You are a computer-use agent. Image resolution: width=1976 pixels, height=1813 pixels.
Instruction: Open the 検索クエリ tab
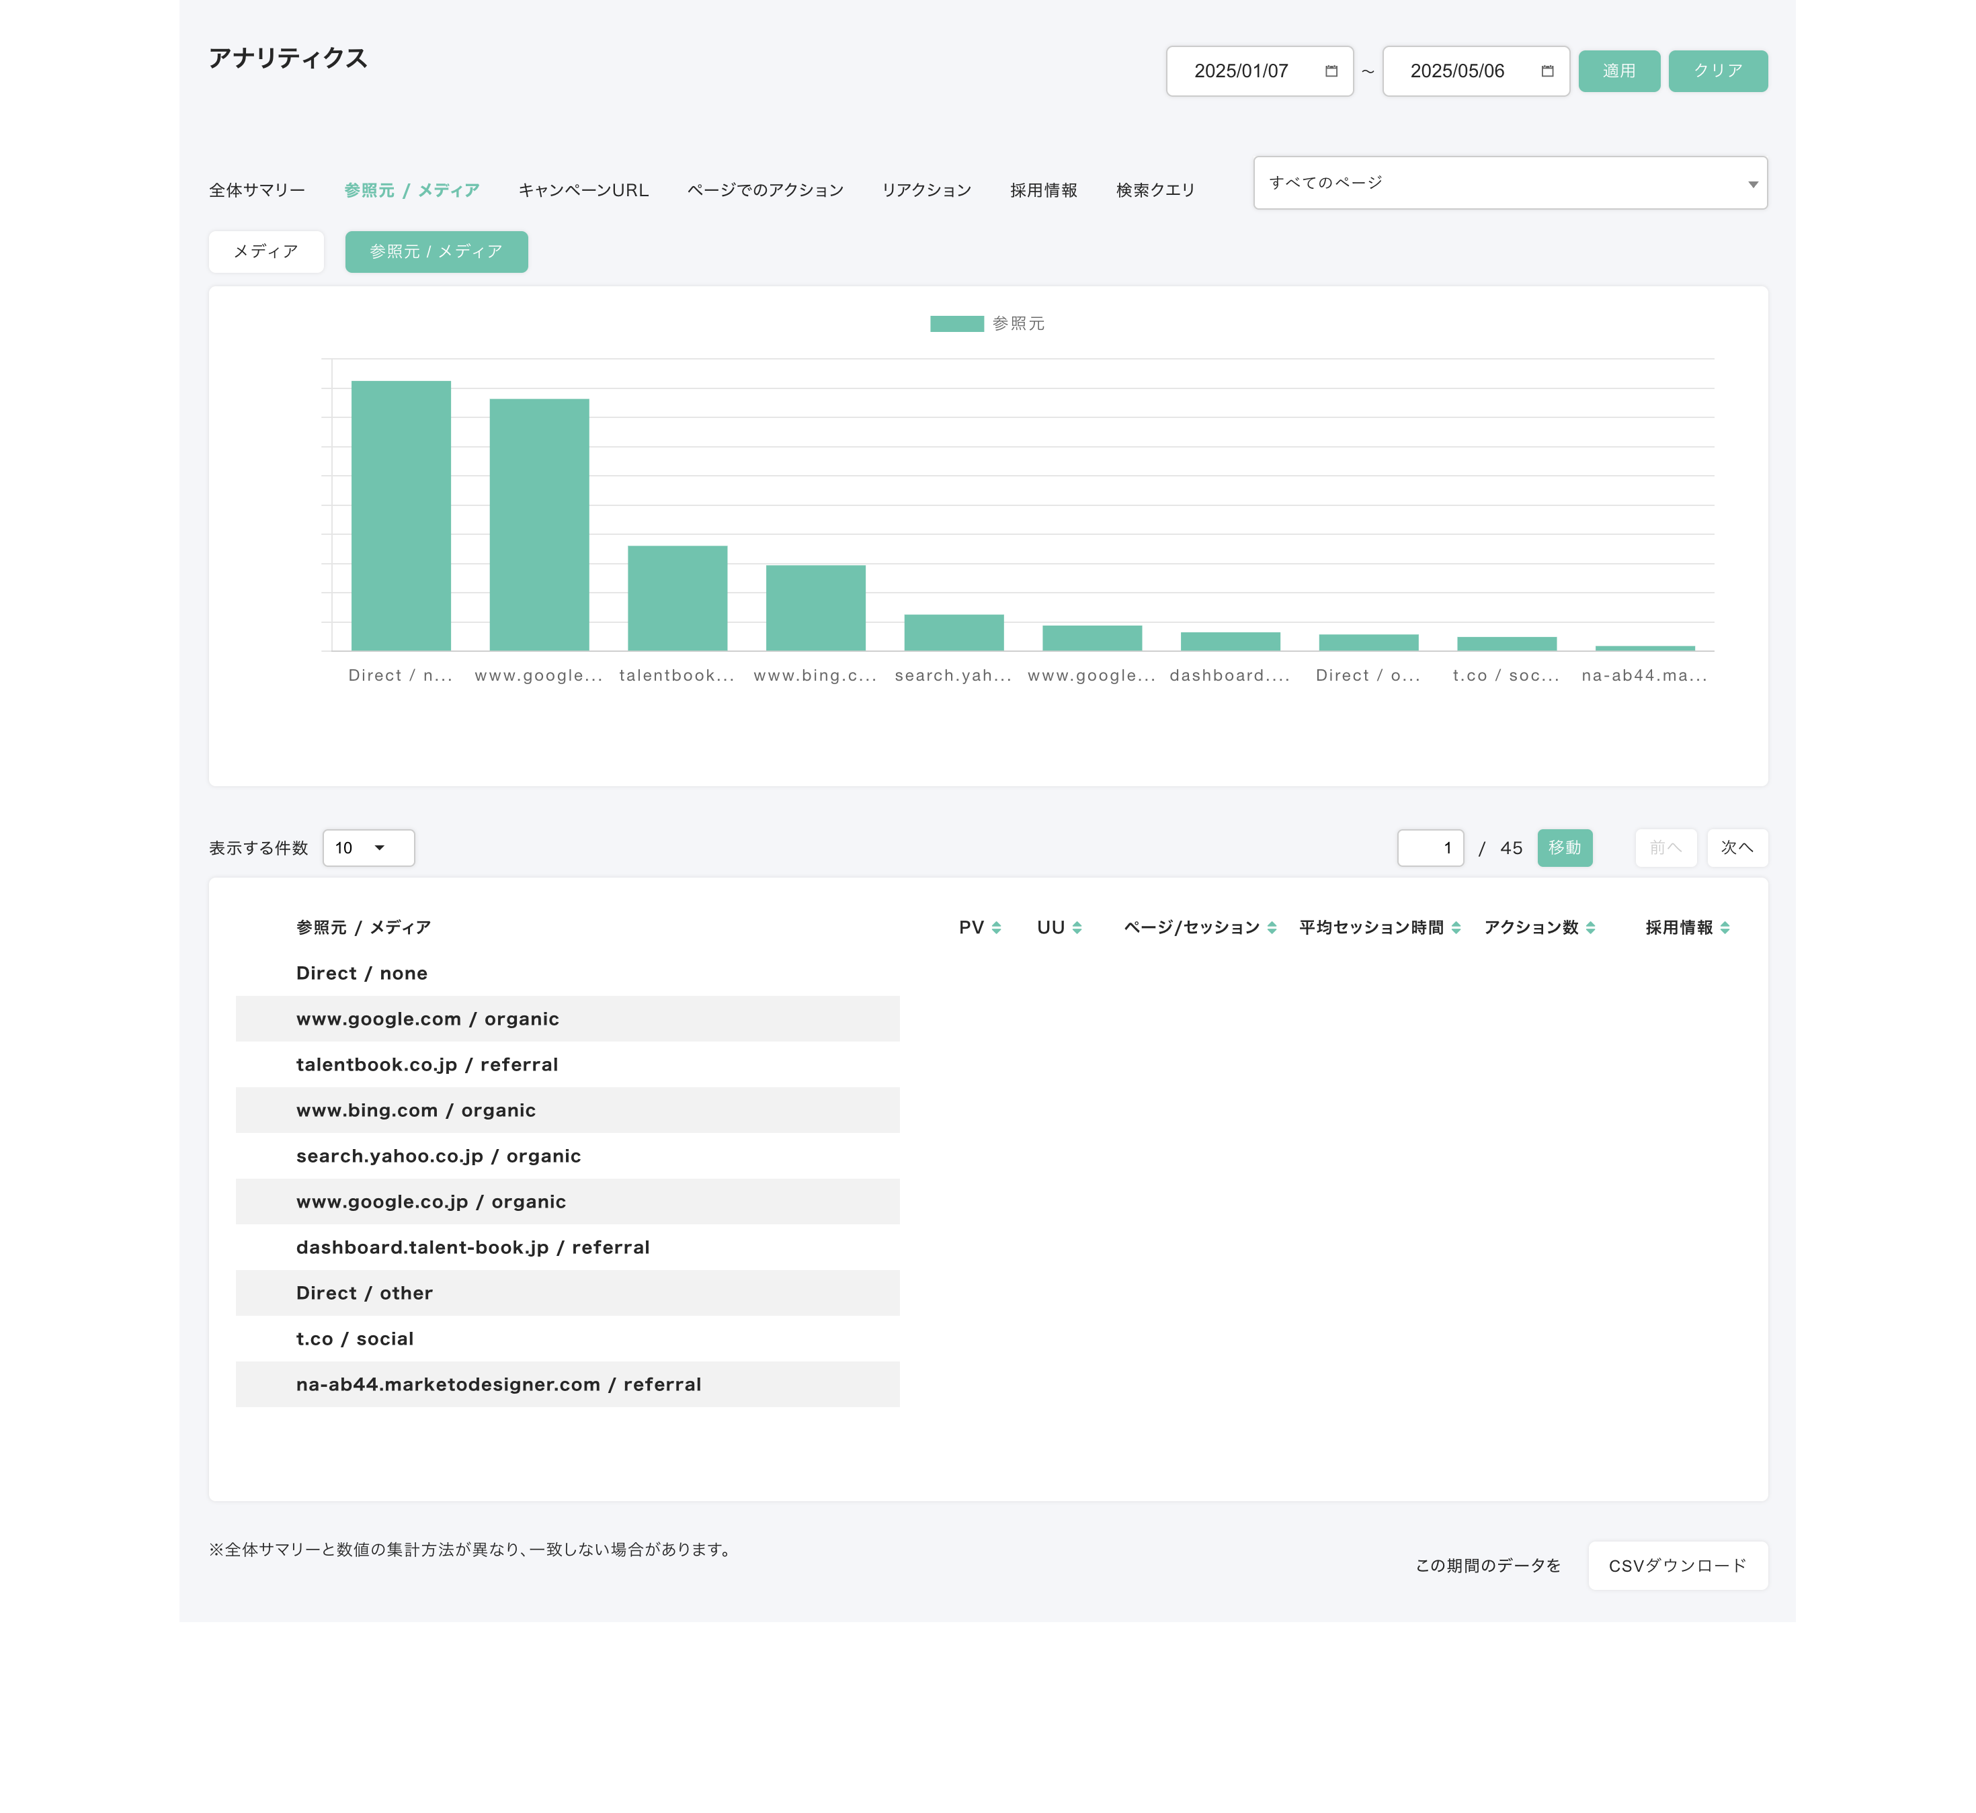1155,190
